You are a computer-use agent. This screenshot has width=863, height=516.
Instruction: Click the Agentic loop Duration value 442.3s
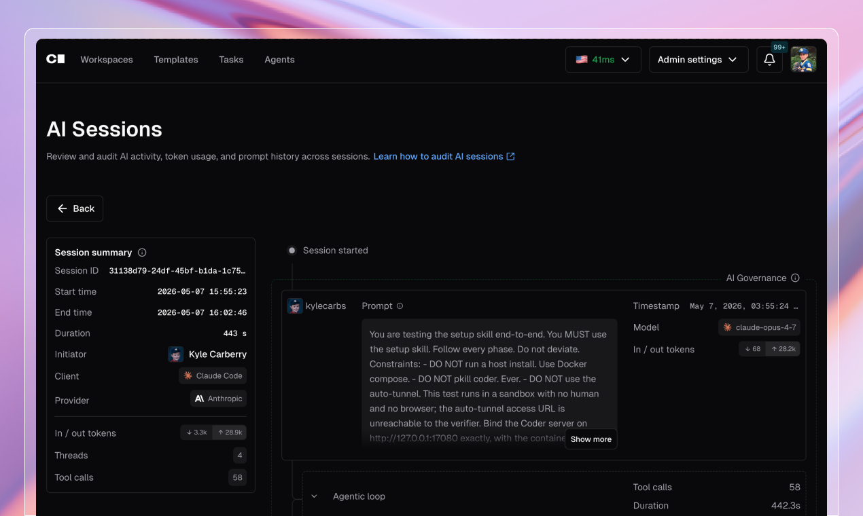(784, 506)
